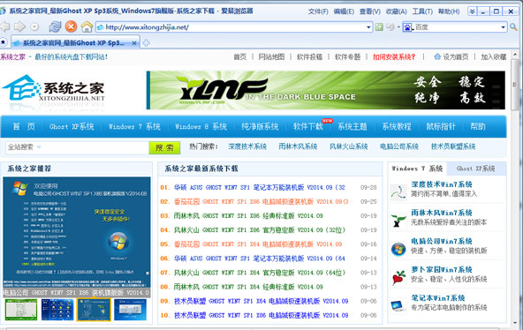523x330 pixels.
Task: Click the third thumbnail under the recommended image
Action: 94,310
